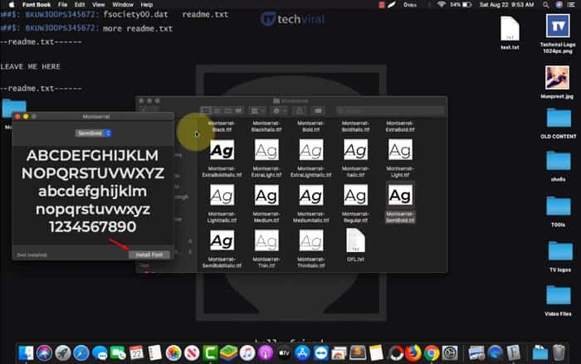Image resolution: width=581 pixels, height=364 pixels.
Task: Select the Montserrat-LightItalic.ttf file
Action: tap(222, 195)
